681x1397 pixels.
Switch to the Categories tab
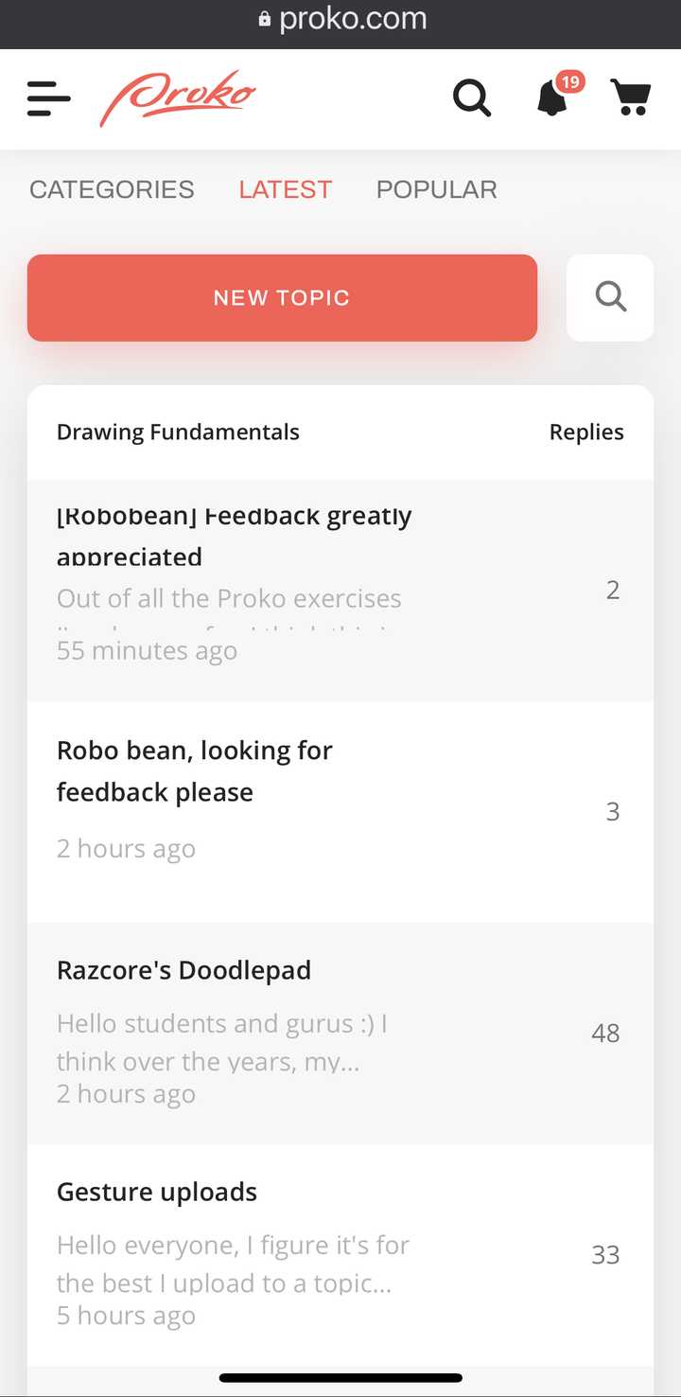tap(112, 189)
